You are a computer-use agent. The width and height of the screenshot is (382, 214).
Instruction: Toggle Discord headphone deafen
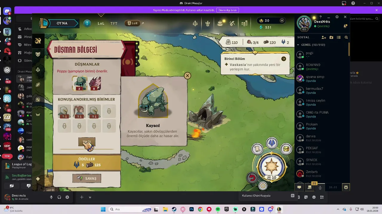(59, 197)
